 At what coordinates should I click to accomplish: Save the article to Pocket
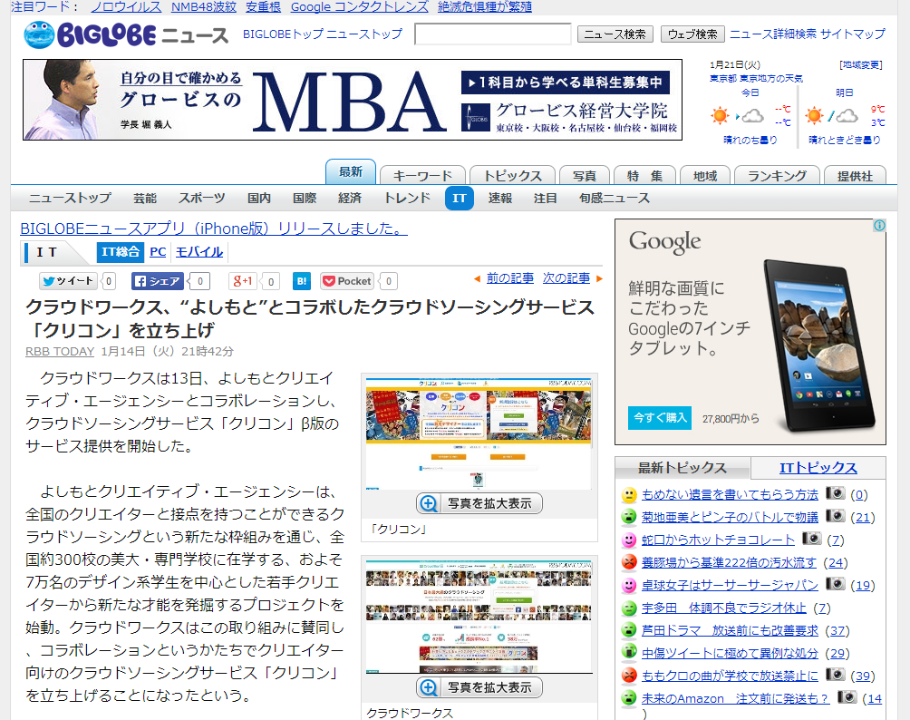pyautogui.click(x=347, y=281)
